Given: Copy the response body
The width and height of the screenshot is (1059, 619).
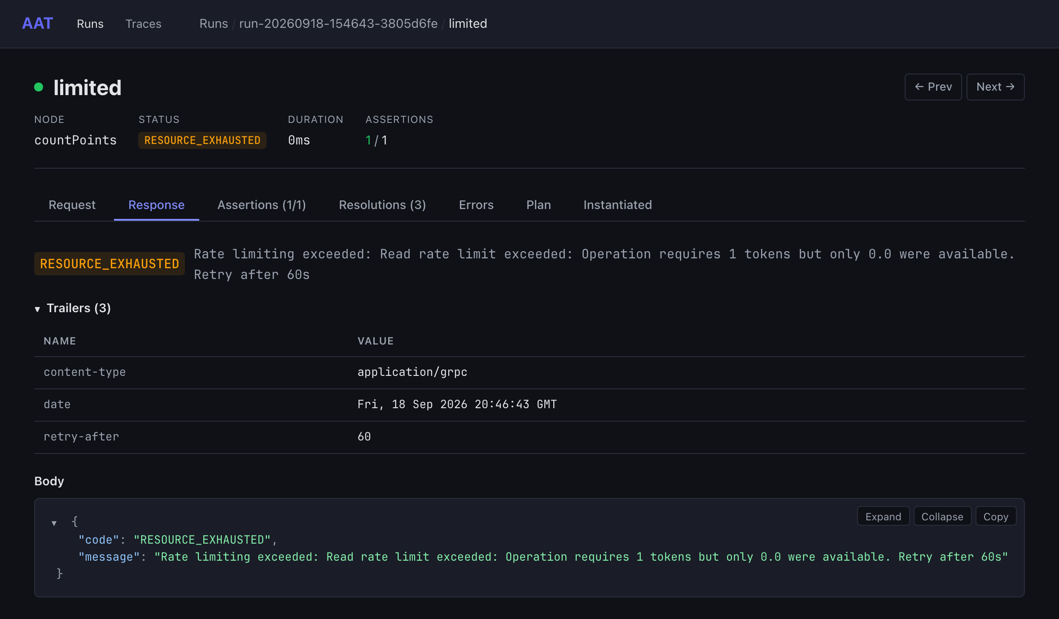Looking at the screenshot, I should [x=996, y=516].
